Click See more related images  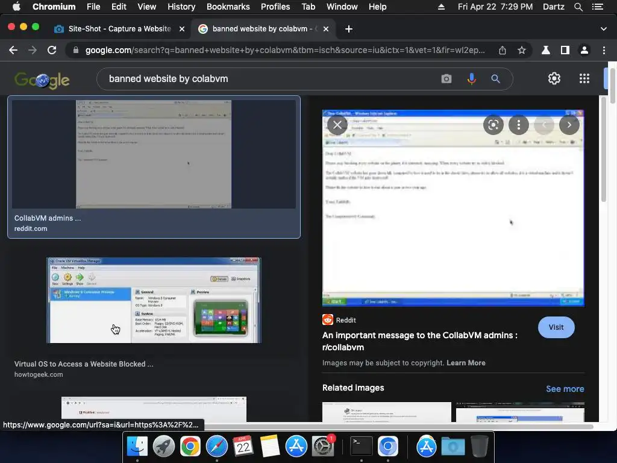pyautogui.click(x=565, y=389)
